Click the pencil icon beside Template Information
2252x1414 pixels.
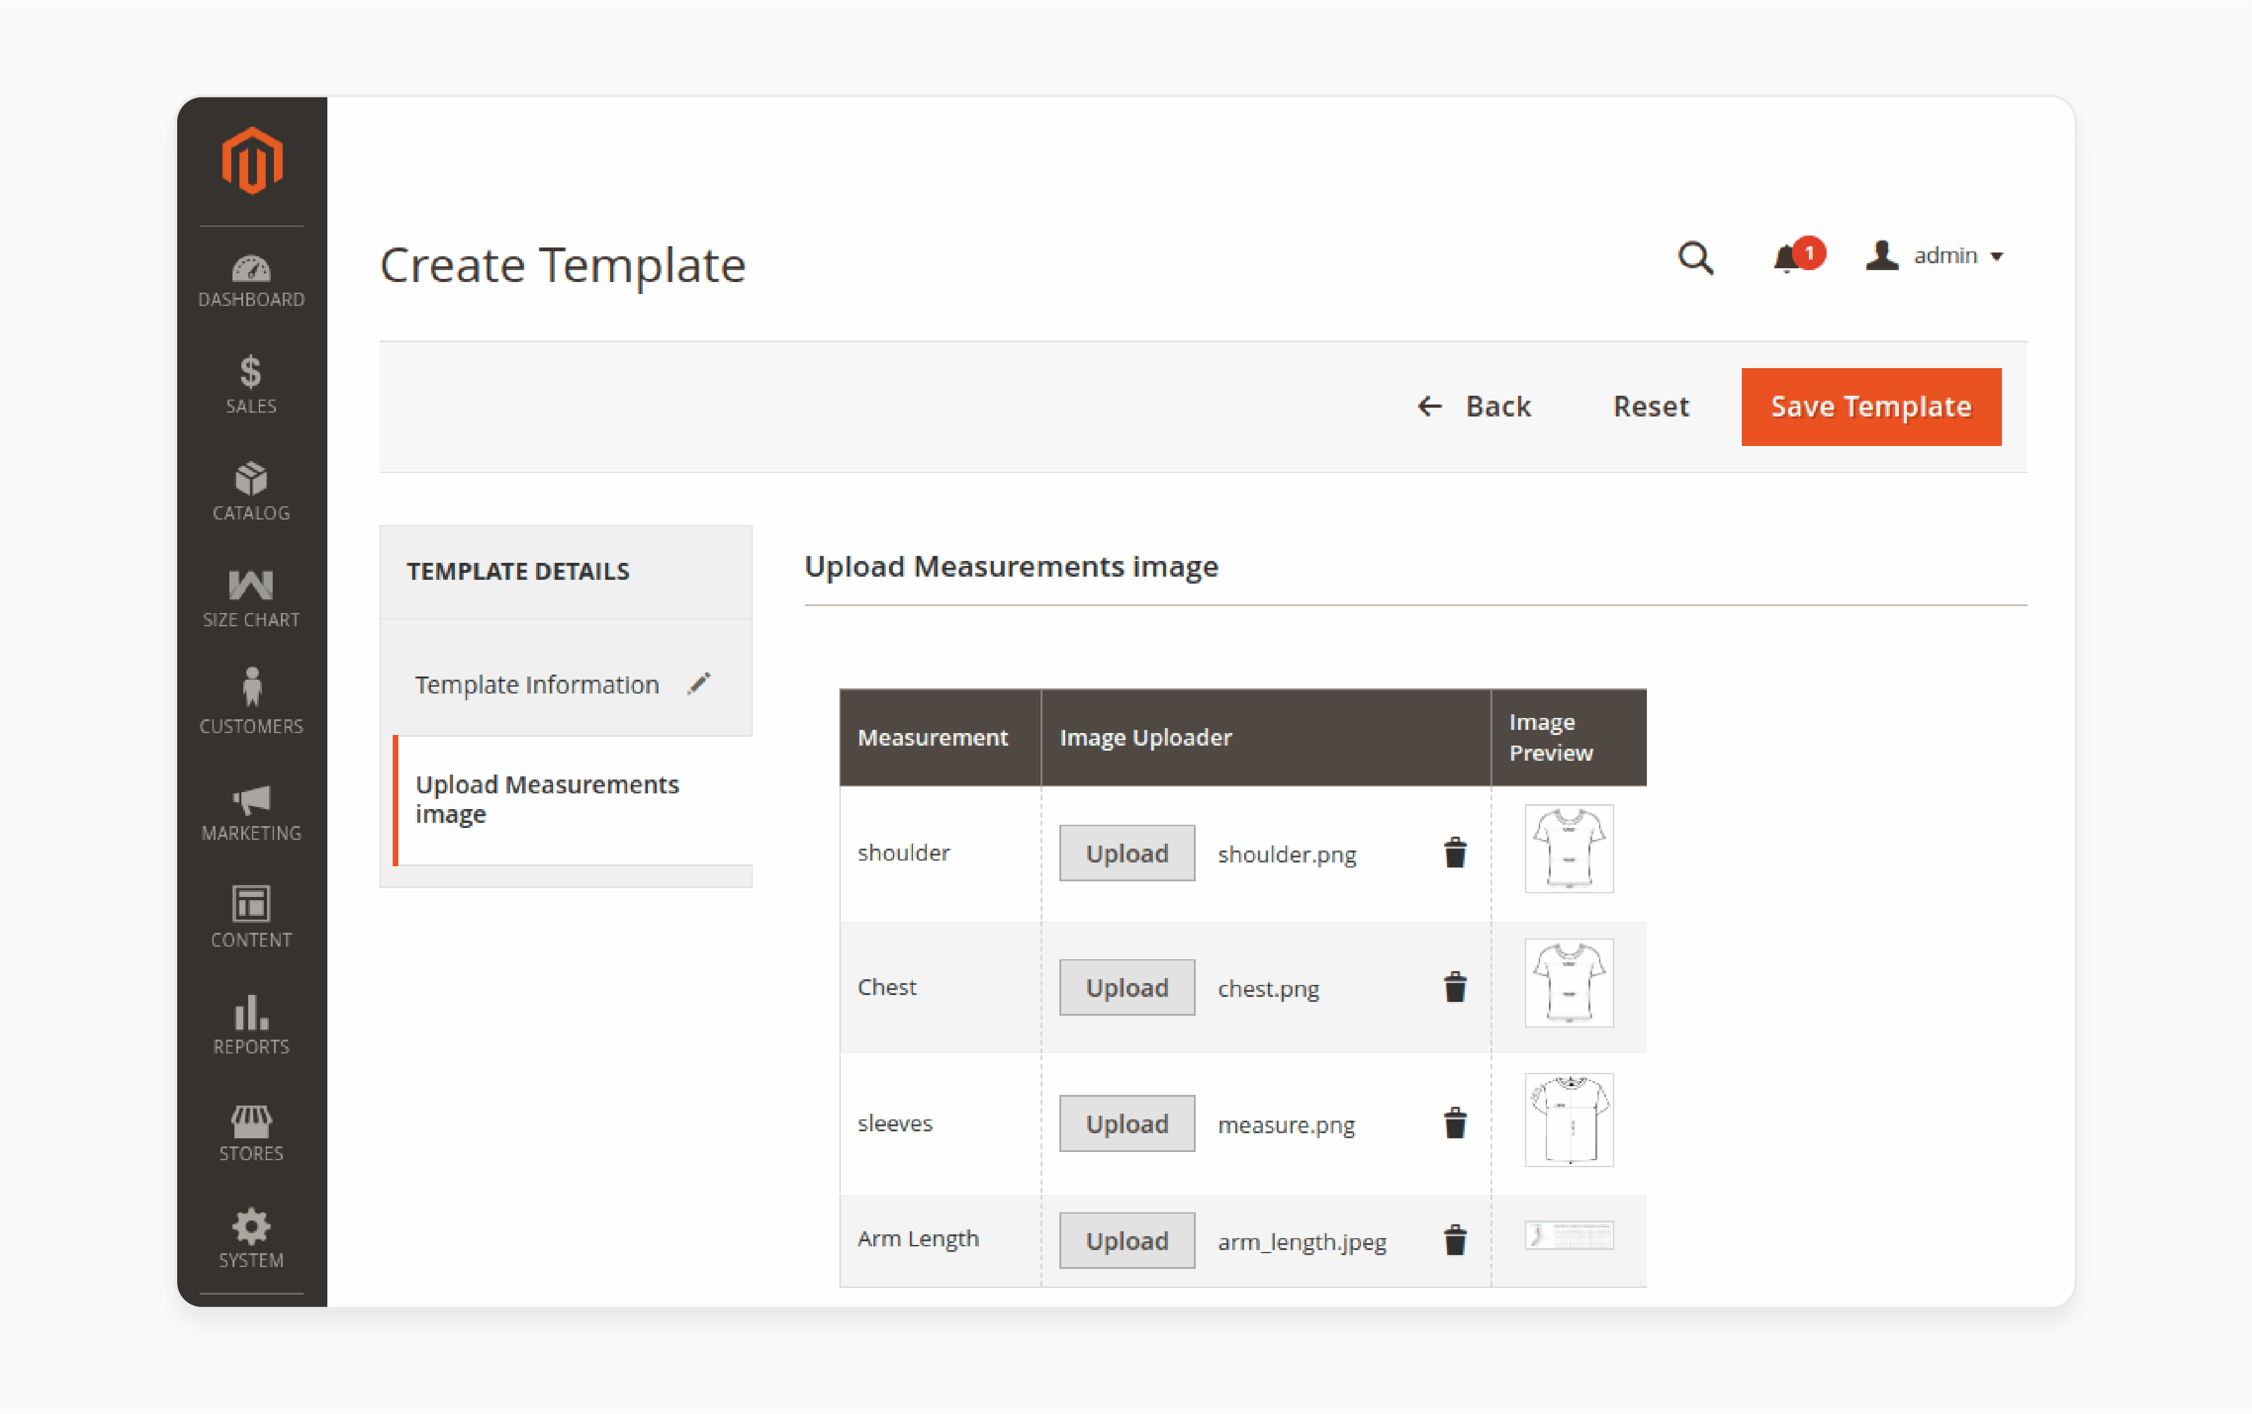699,683
